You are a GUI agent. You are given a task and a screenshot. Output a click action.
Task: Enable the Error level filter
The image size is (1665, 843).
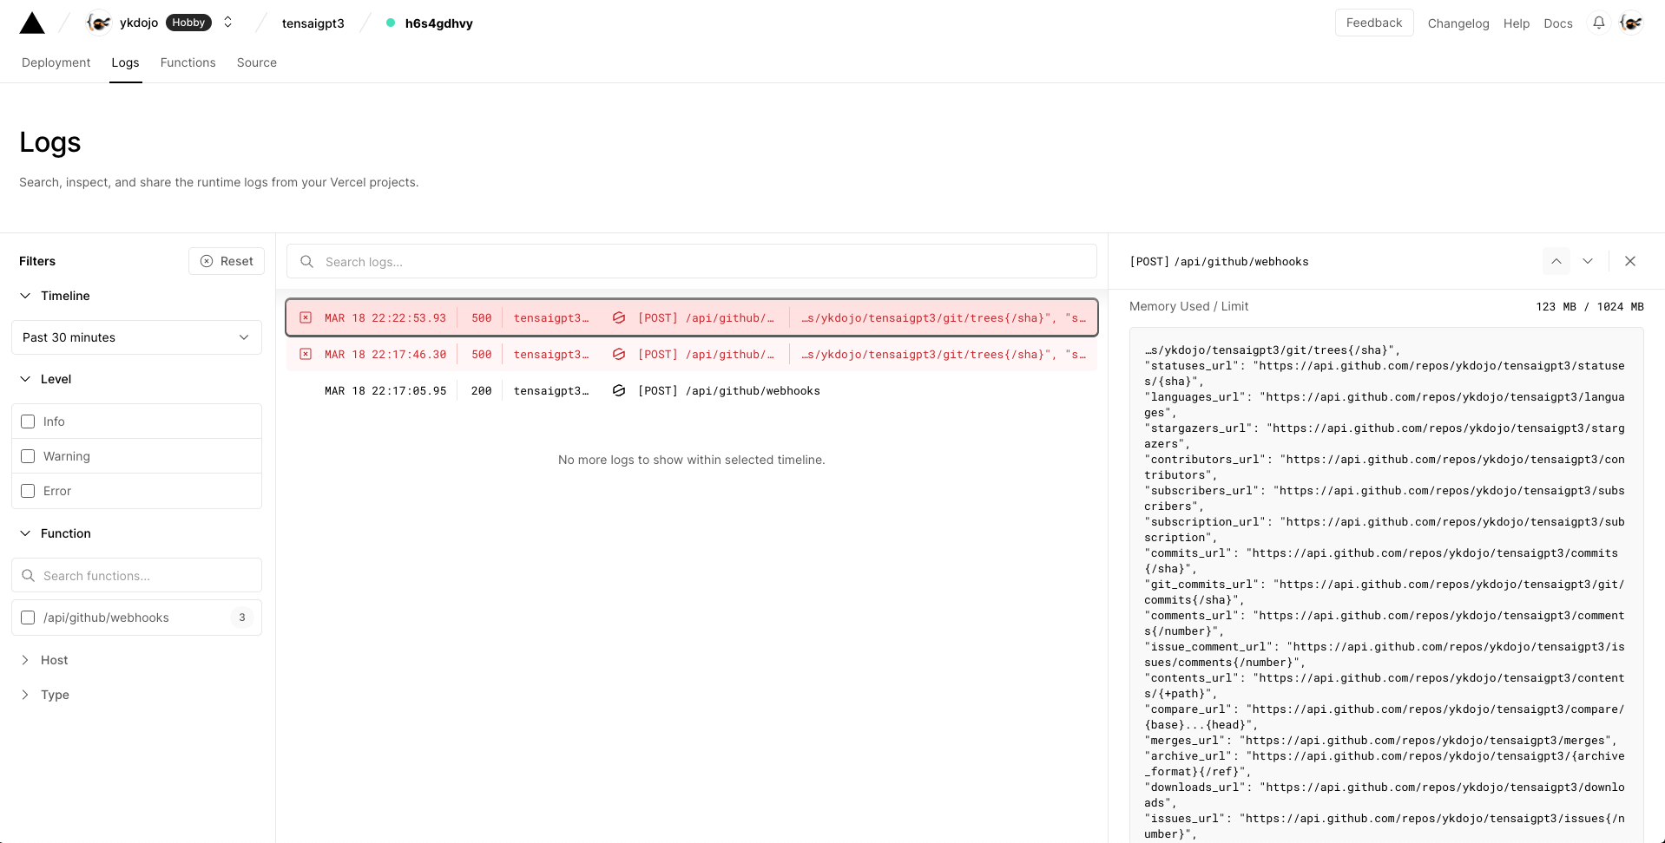(x=28, y=491)
